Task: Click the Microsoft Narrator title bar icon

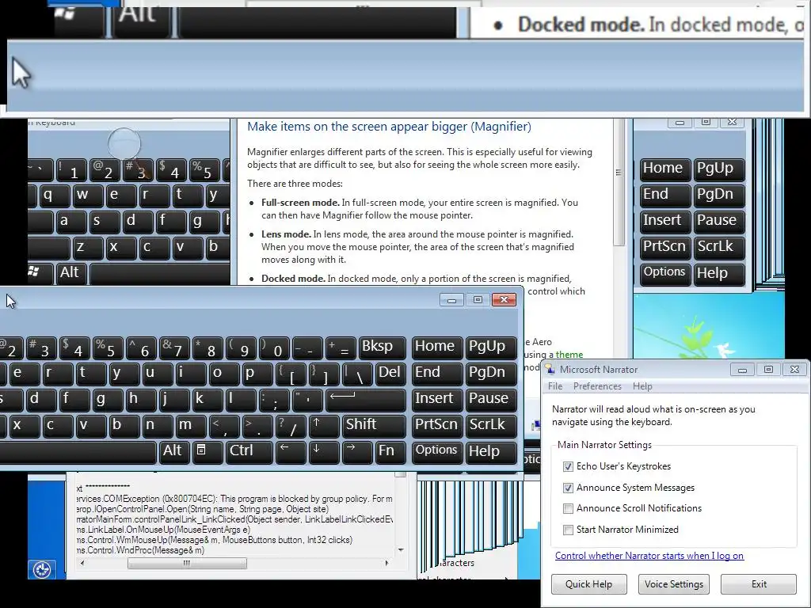Action: [550, 369]
